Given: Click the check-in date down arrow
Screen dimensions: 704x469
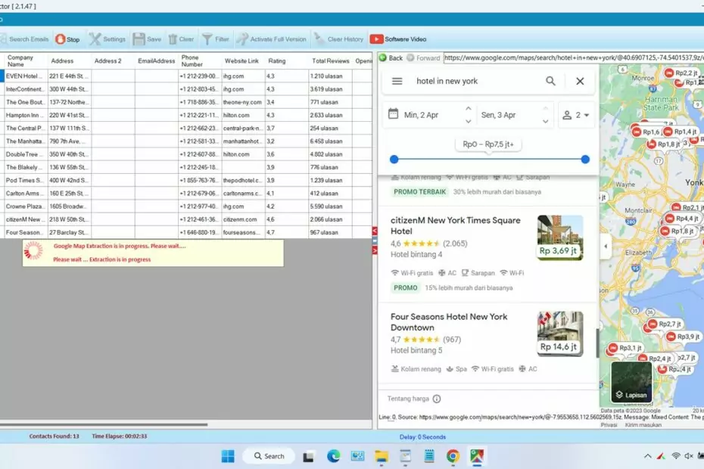Looking at the screenshot, I should coord(469,121).
